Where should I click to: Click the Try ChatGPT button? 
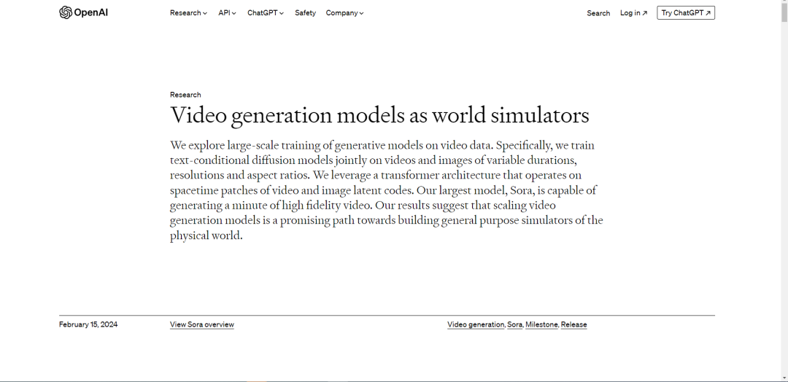coord(686,13)
